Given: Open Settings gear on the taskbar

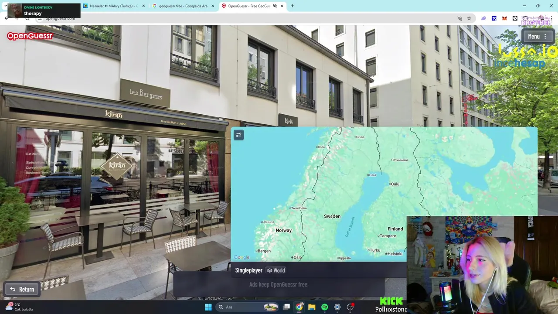Looking at the screenshot, I should tap(337, 307).
